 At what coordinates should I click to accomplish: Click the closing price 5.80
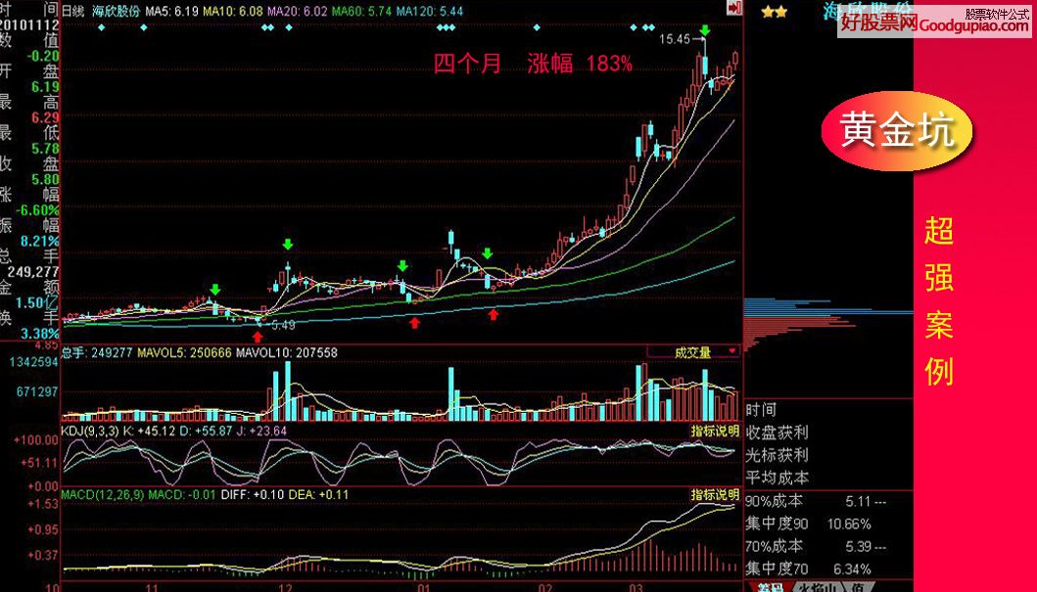coord(46,179)
